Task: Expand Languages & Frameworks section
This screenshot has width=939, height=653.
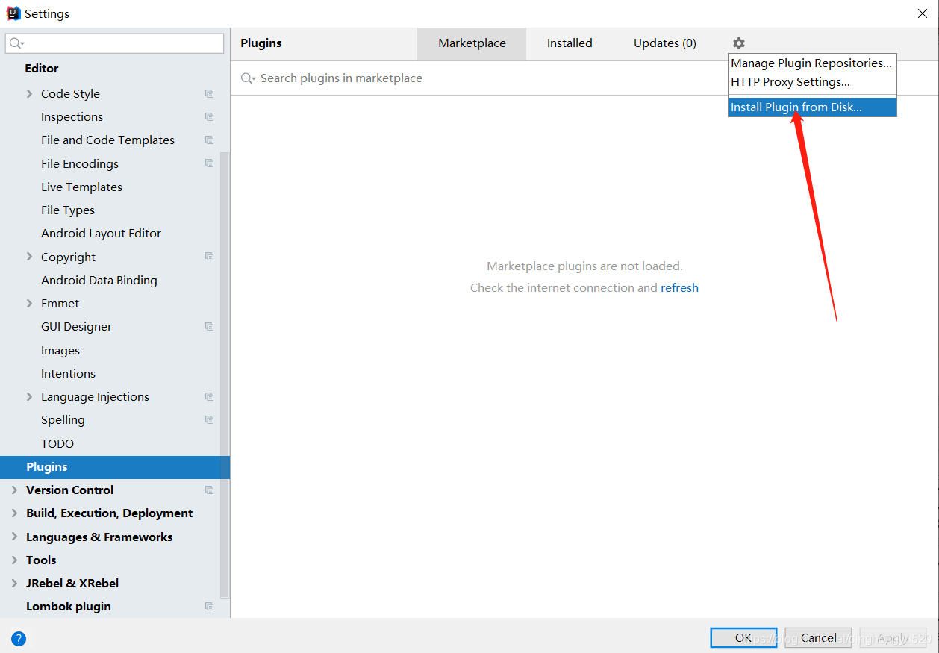Action: point(14,537)
